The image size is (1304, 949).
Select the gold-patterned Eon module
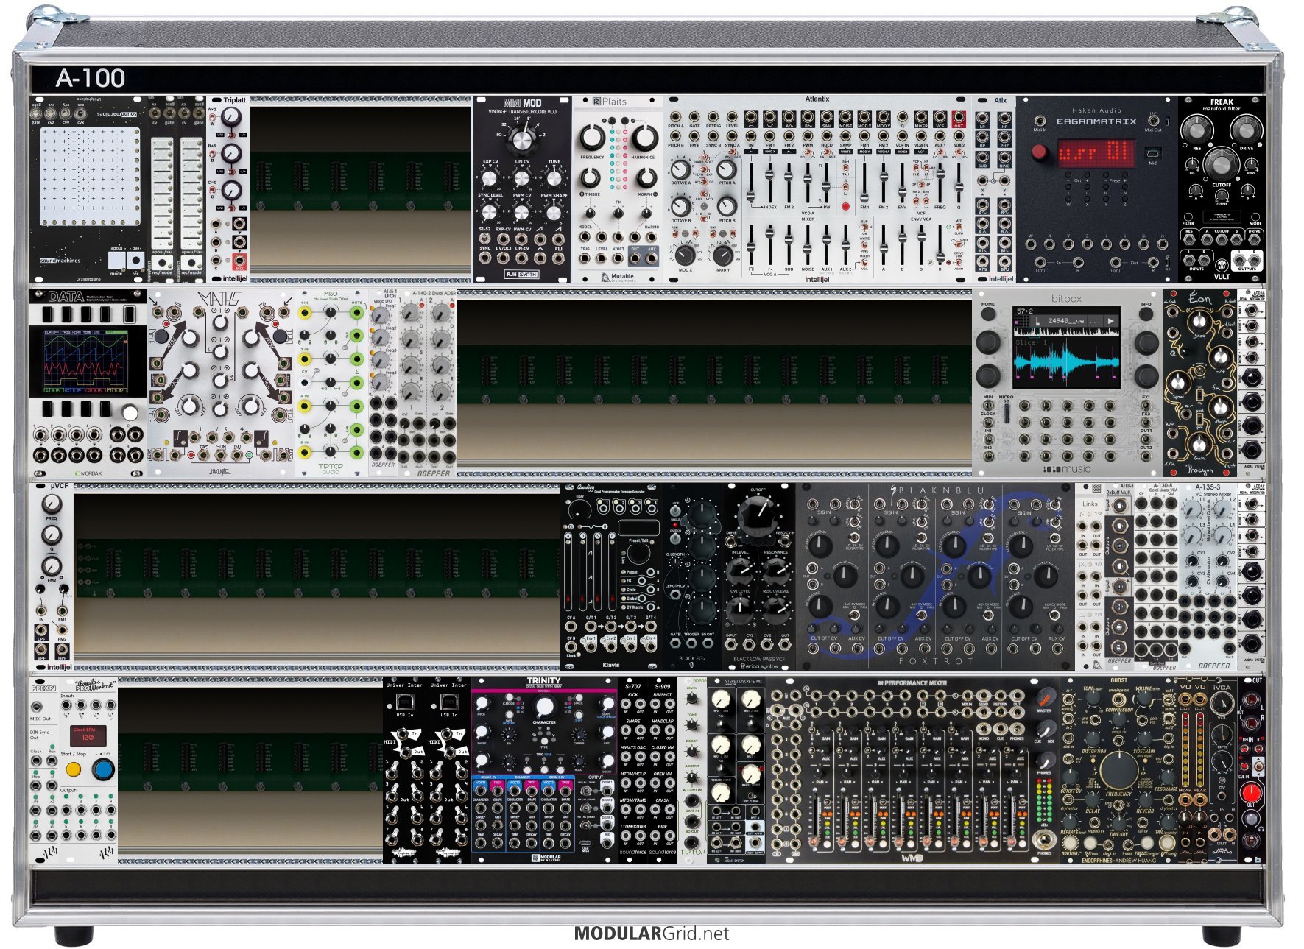click(1200, 383)
